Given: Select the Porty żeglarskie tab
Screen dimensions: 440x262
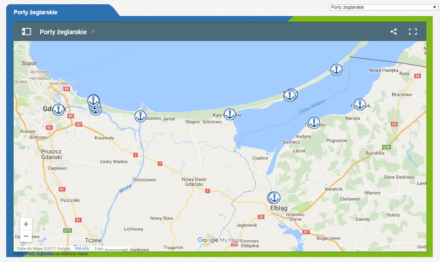Looking at the screenshot, I should tap(35, 12).
